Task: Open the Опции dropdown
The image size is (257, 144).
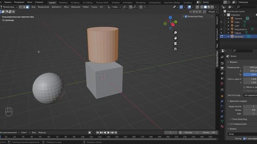Action: coord(212,12)
